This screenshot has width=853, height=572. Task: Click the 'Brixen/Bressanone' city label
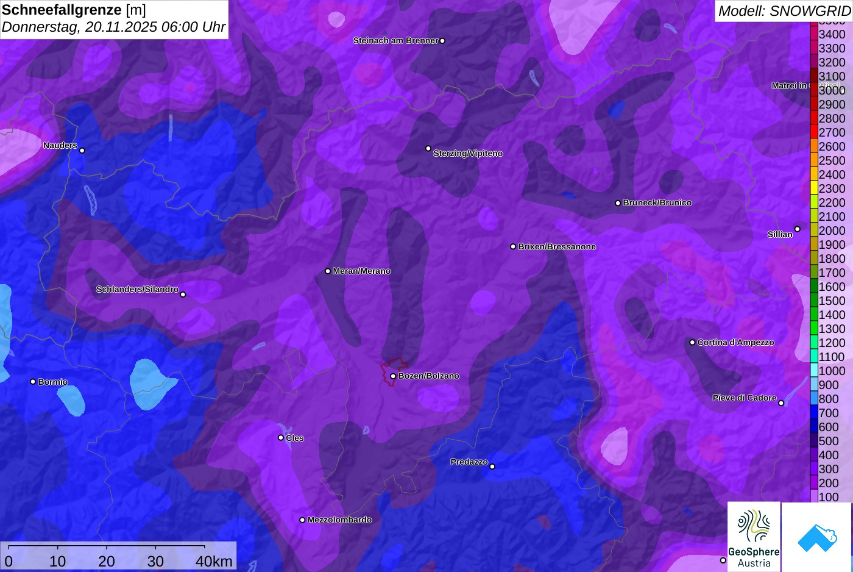557,247
